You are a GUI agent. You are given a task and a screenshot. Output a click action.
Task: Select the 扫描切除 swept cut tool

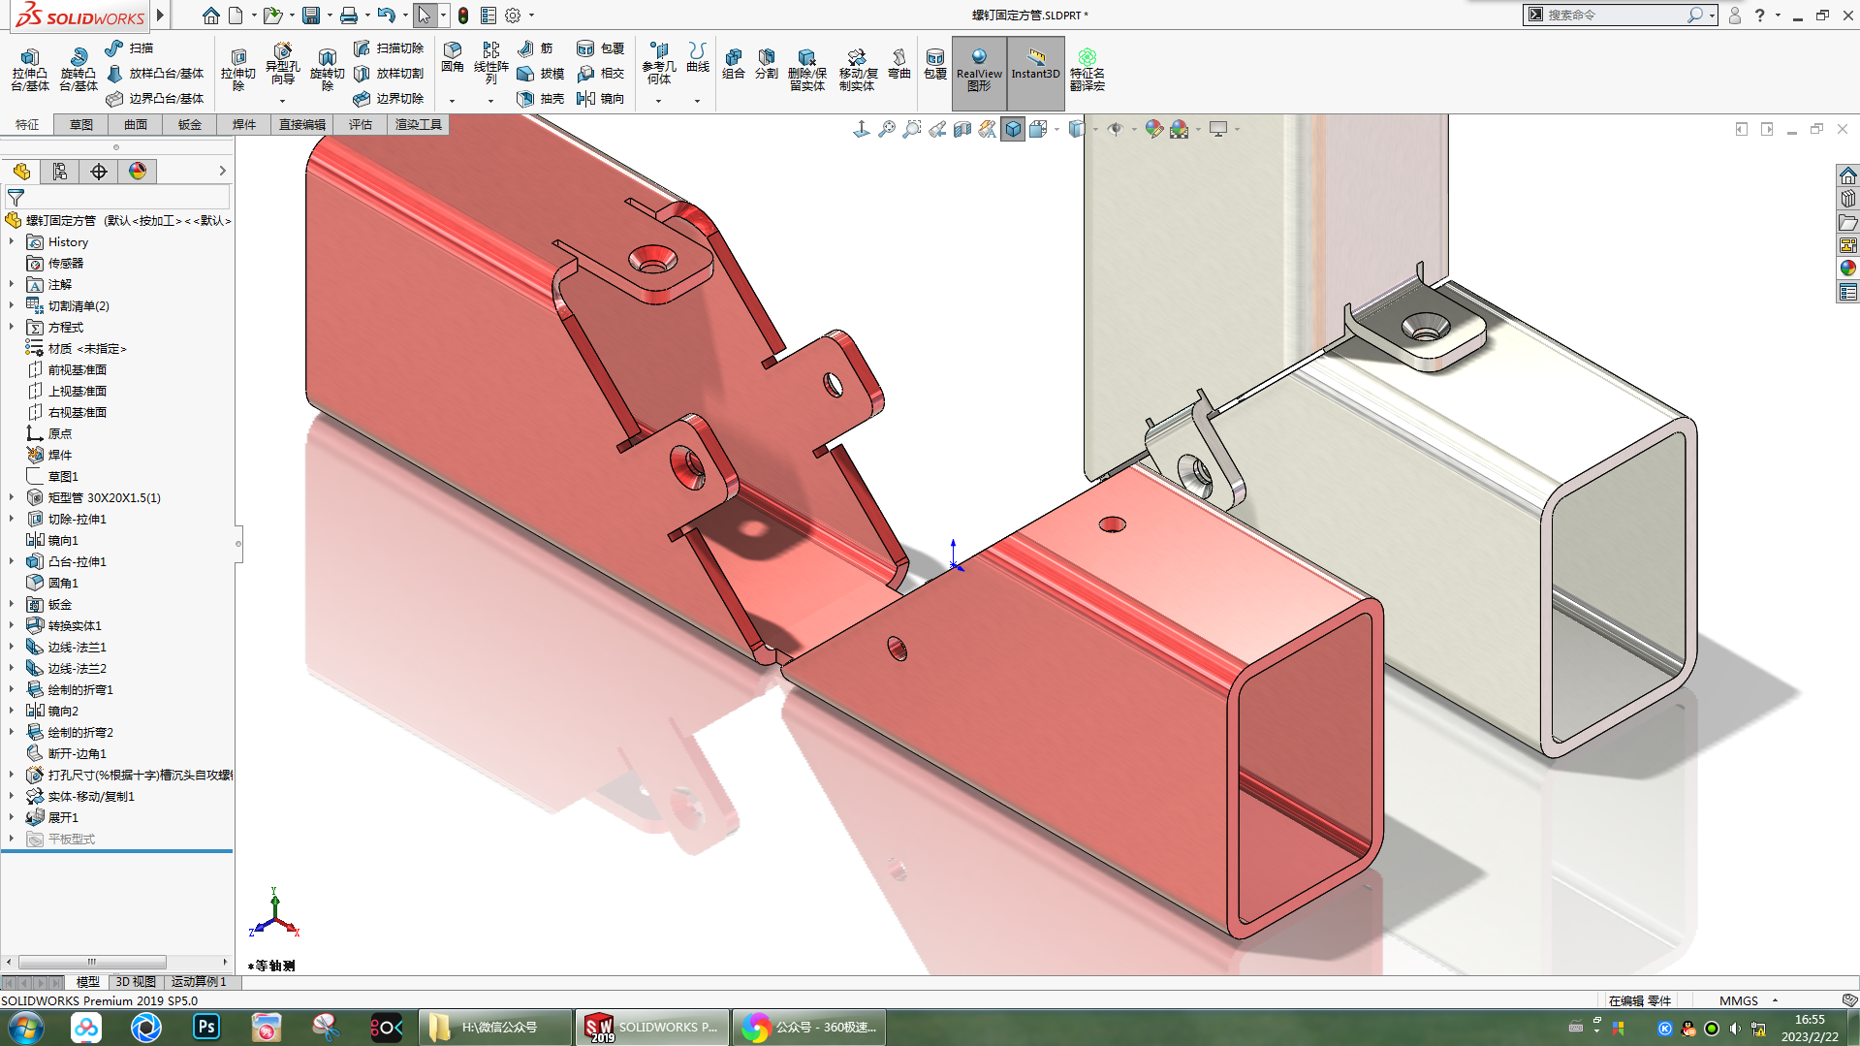pos(388,48)
